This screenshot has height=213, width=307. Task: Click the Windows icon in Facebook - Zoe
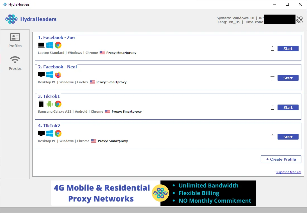tap(50, 45)
